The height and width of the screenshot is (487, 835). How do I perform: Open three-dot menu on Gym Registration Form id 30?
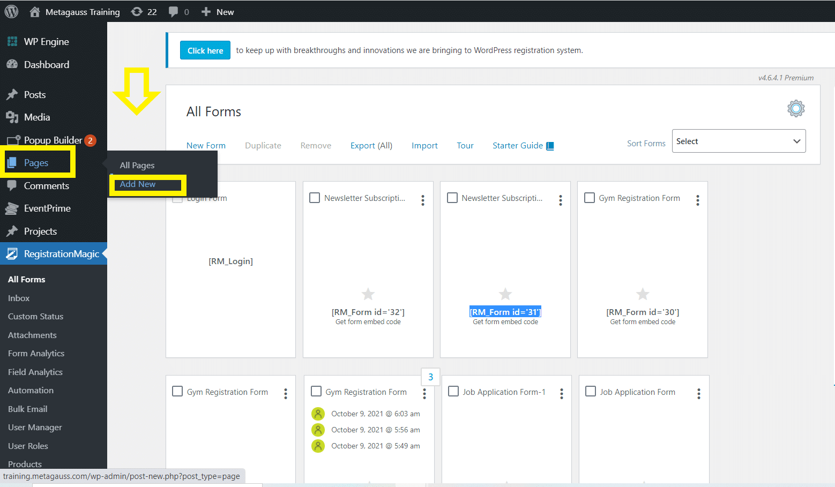click(x=697, y=200)
